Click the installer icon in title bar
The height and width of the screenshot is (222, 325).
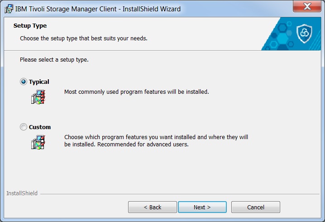[x=9, y=9]
